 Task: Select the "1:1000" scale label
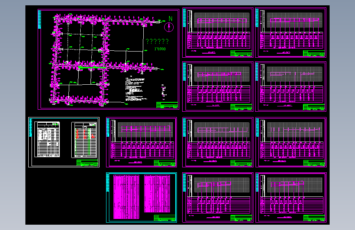coord(160,49)
